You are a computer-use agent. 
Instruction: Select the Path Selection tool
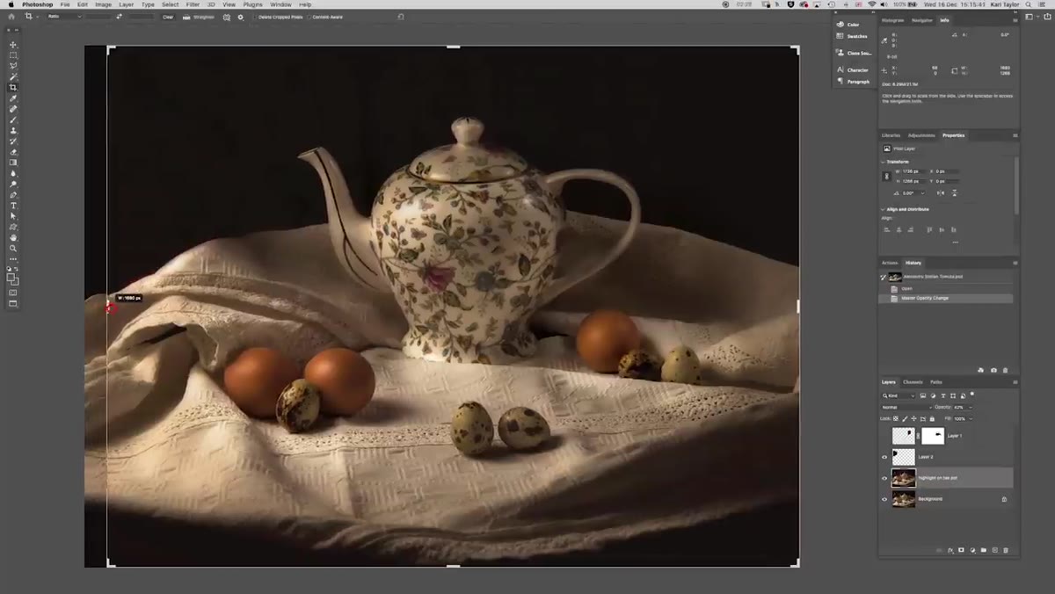(13, 216)
